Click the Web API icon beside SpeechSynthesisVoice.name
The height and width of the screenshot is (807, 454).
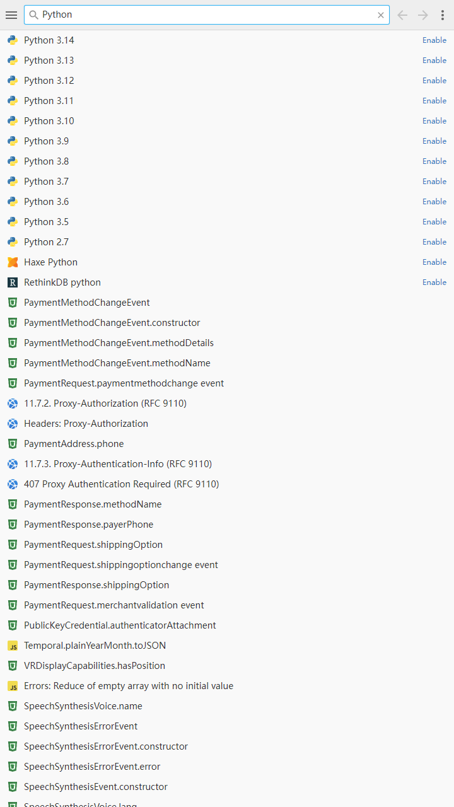13,706
